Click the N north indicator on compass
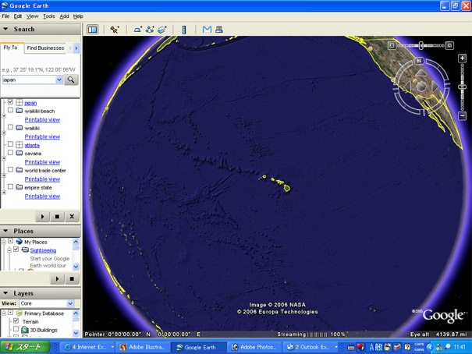The width and height of the screenshot is (472, 354). [419, 61]
